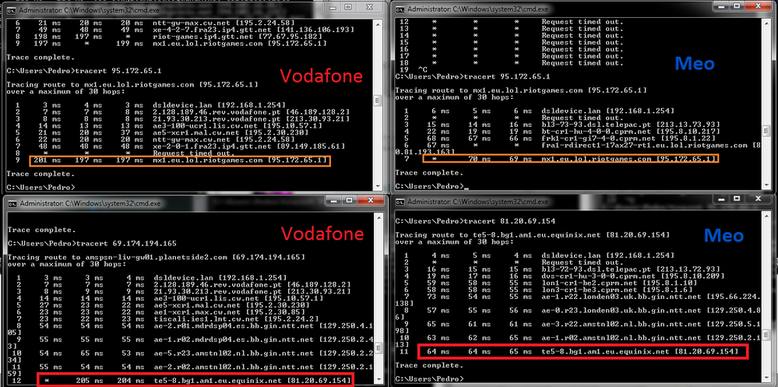The height and width of the screenshot is (387, 778).
Task: Select the tracert 69.174.194.165 command line
Action: [92, 244]
